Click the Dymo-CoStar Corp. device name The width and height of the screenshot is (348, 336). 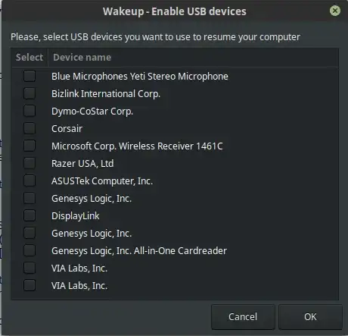tap(92, 111)
